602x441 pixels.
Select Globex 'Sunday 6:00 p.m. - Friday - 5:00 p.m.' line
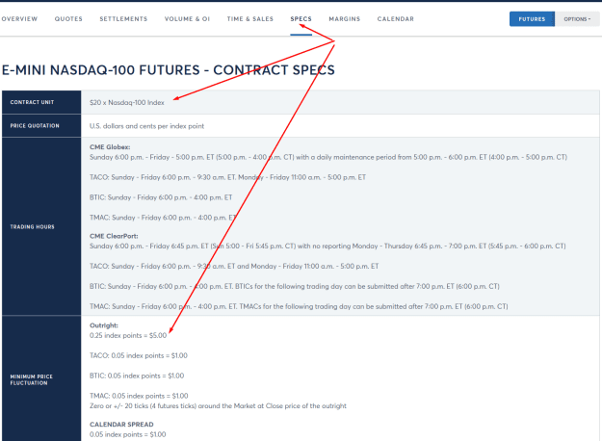point(328,157)
